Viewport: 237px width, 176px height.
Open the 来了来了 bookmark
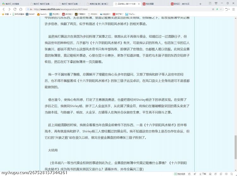click(118, 14)
